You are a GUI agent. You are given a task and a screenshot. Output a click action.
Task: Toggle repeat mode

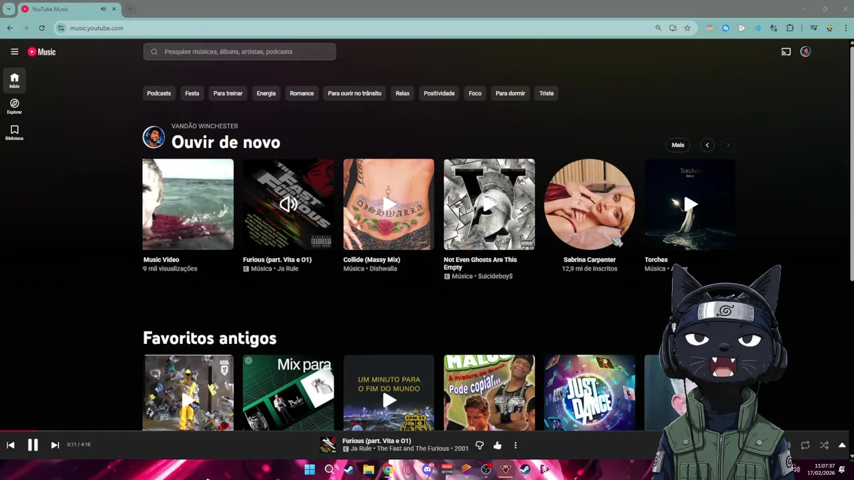tap(805, 445)
